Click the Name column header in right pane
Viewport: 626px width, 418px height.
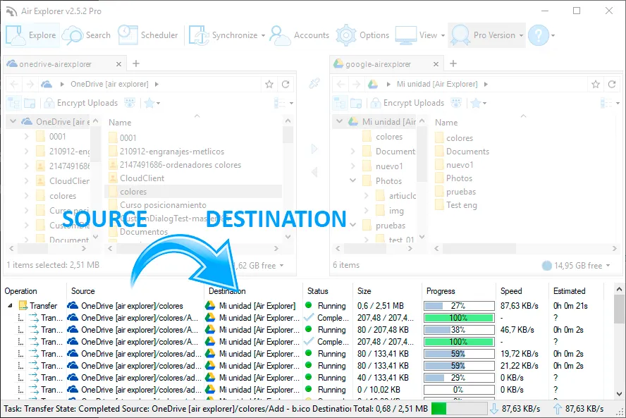click(x=446, y=123)
